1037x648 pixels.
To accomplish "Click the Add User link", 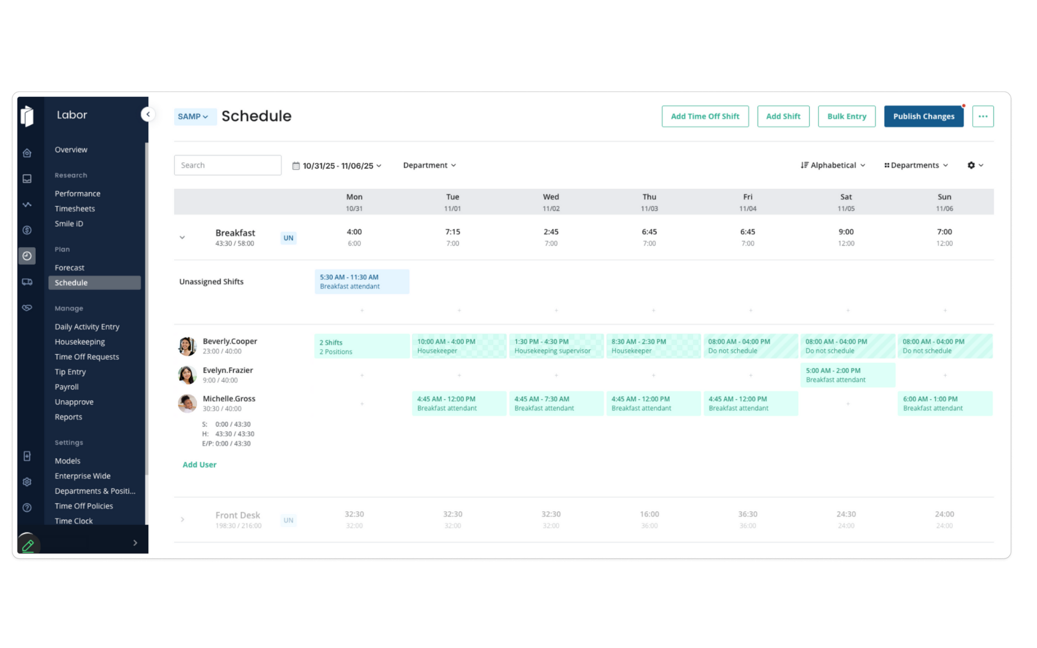I will (x=199, y=464).
